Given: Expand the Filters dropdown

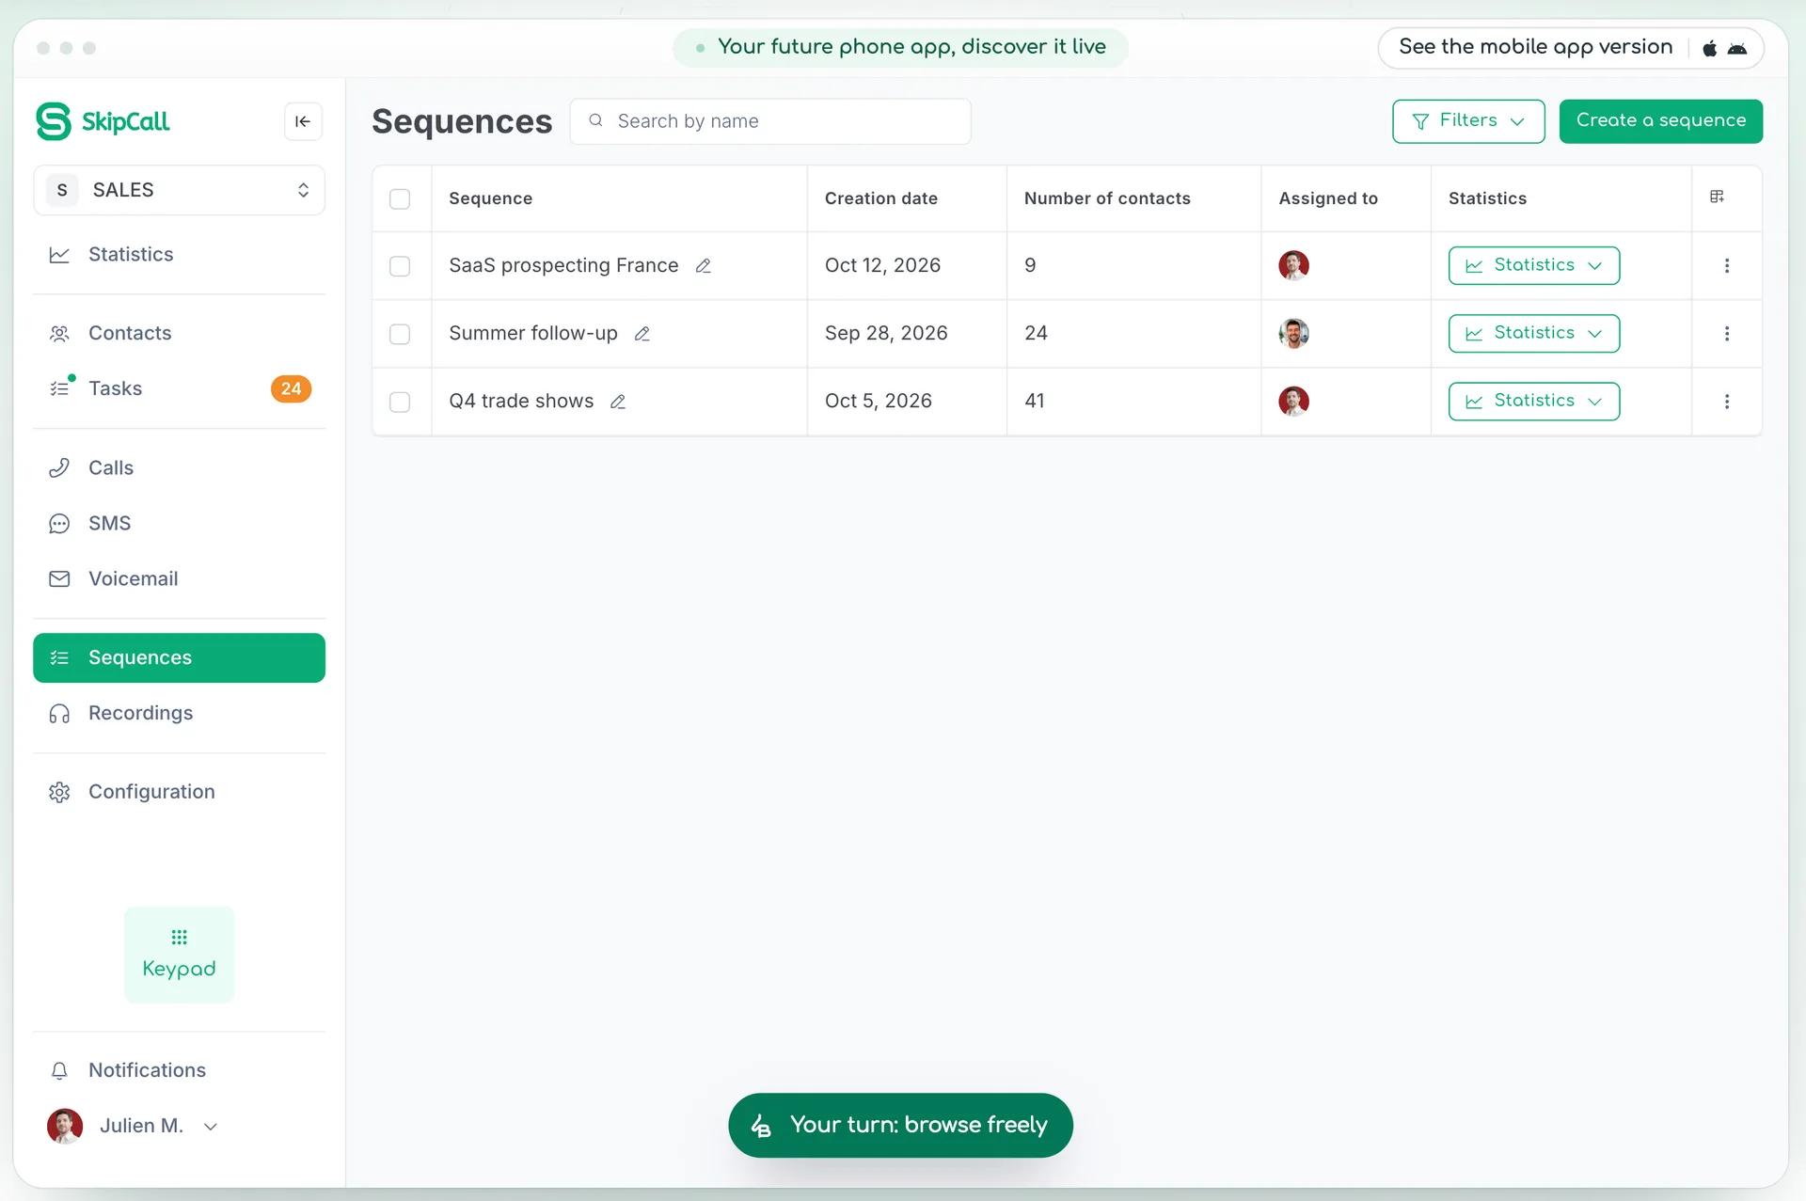Looking at the screenshot, I should click(x=1468, y=121).
